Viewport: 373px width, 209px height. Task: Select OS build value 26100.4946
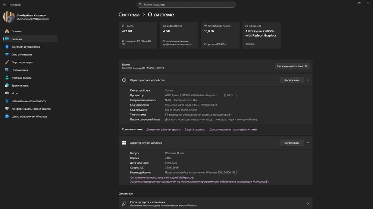click(x=172, y=167)
